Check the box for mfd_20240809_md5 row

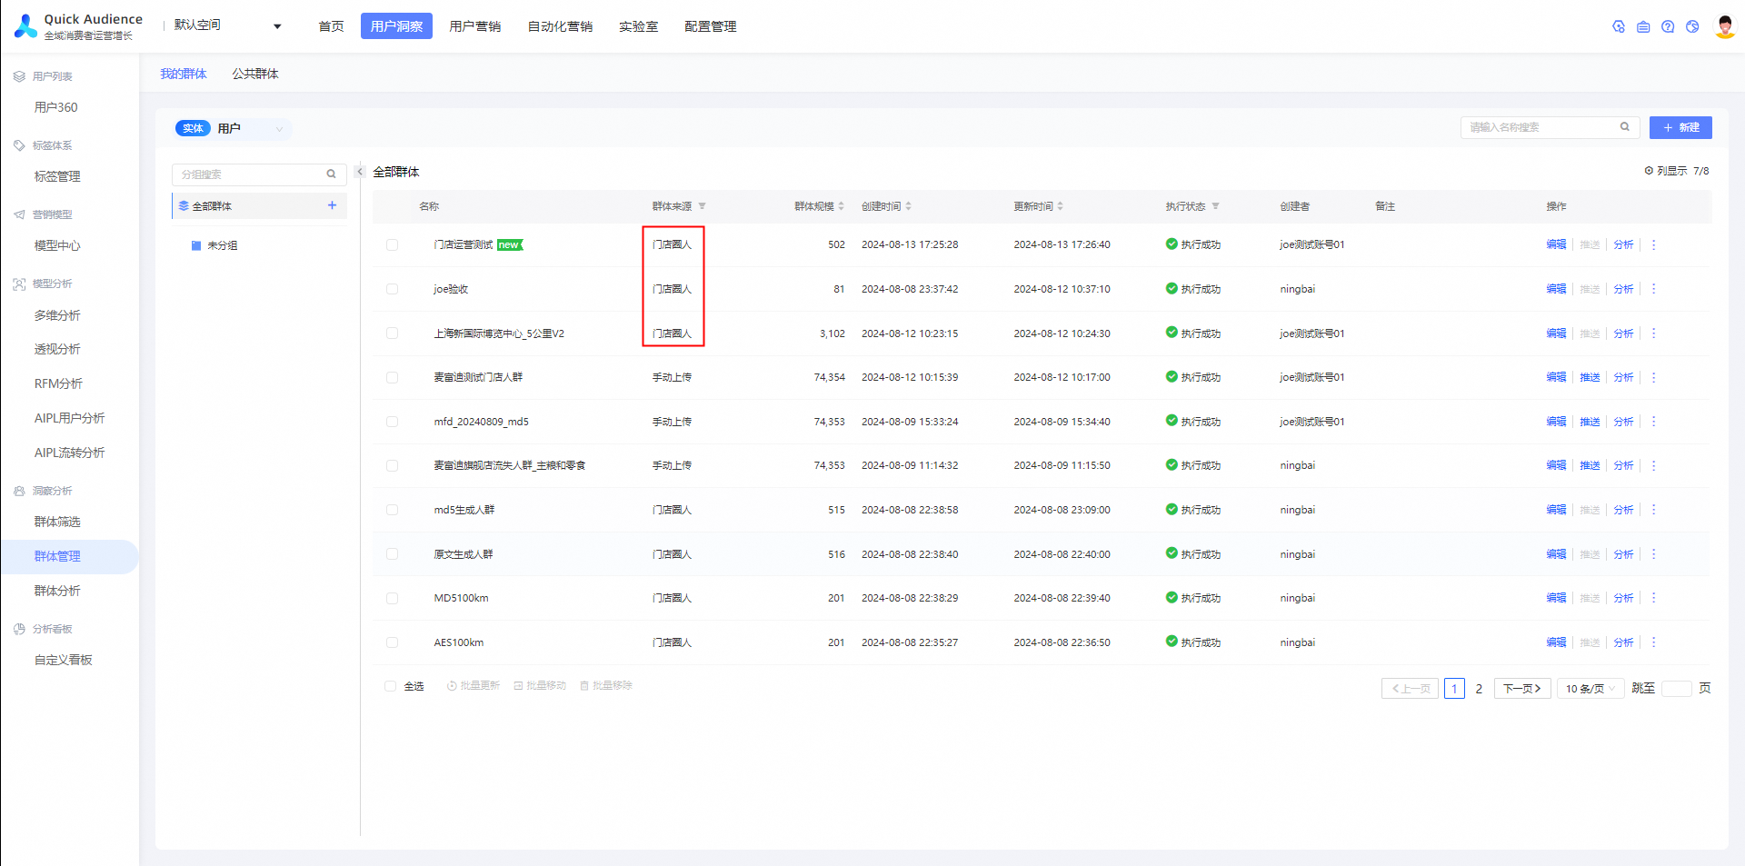tap(392, 422)
